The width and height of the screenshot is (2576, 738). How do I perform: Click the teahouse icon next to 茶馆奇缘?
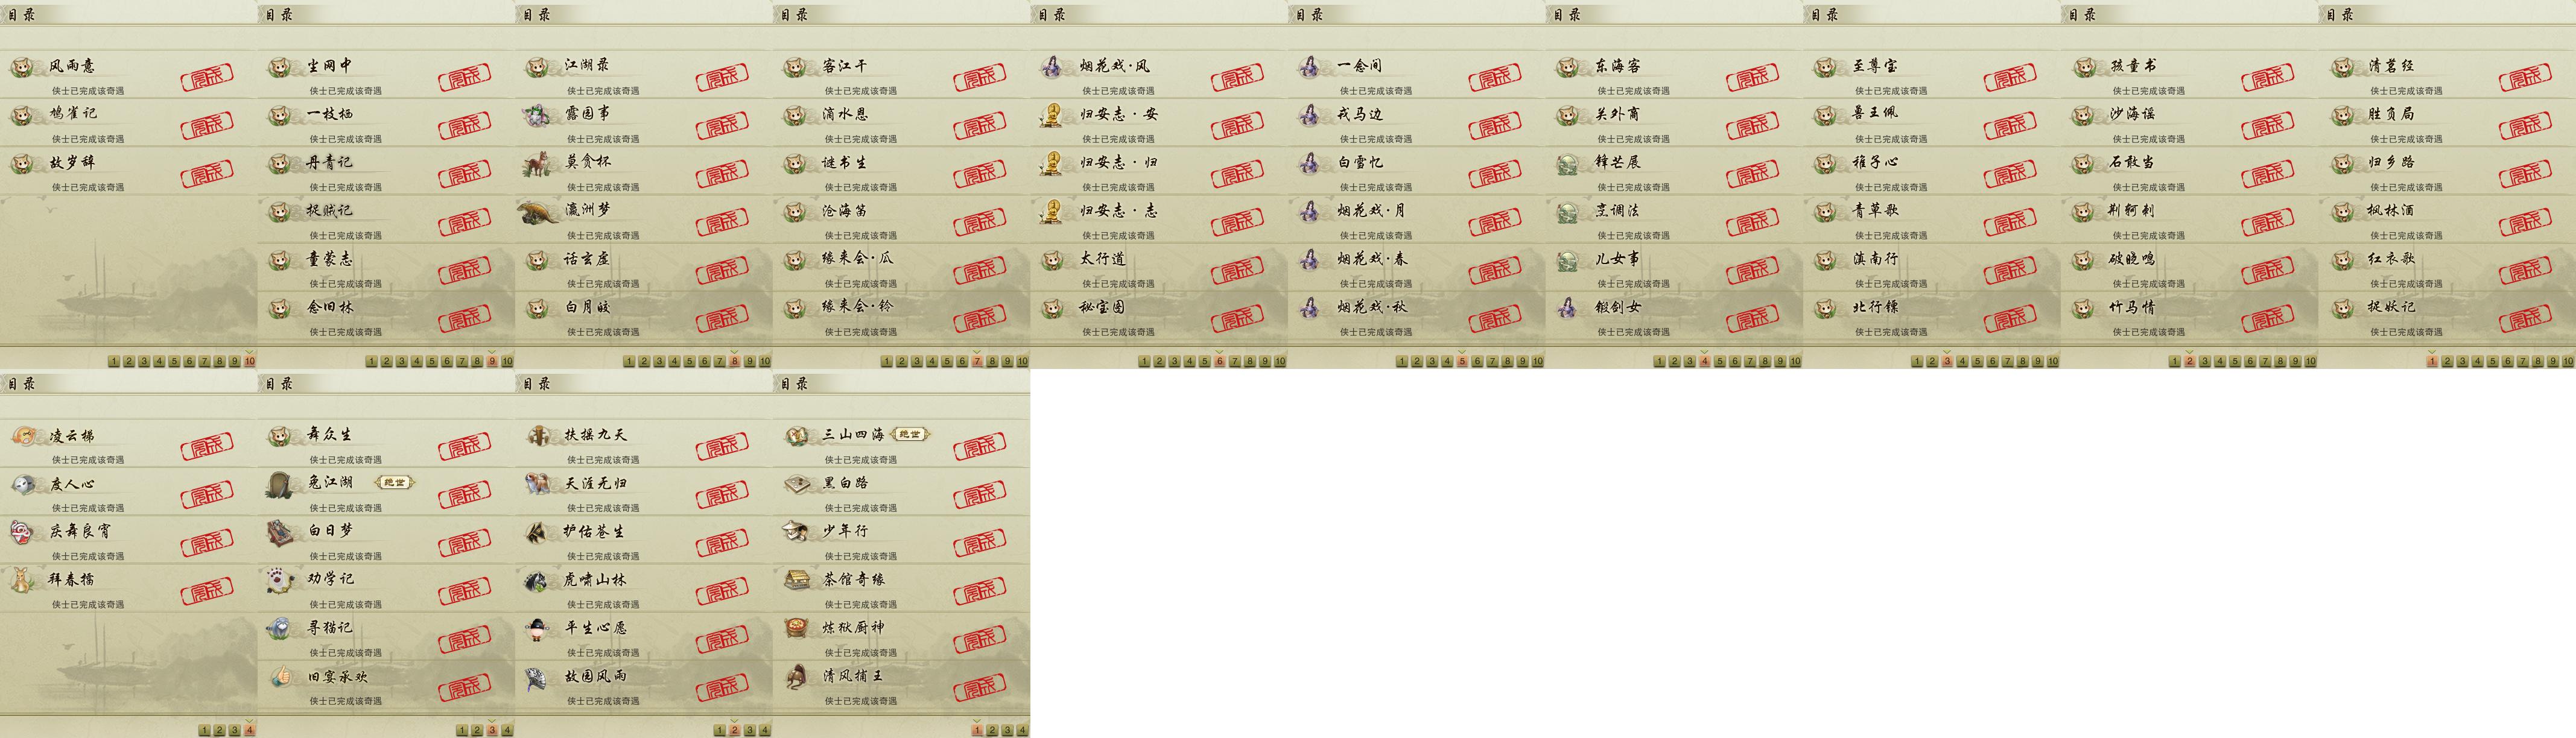(x=796, y=580)
